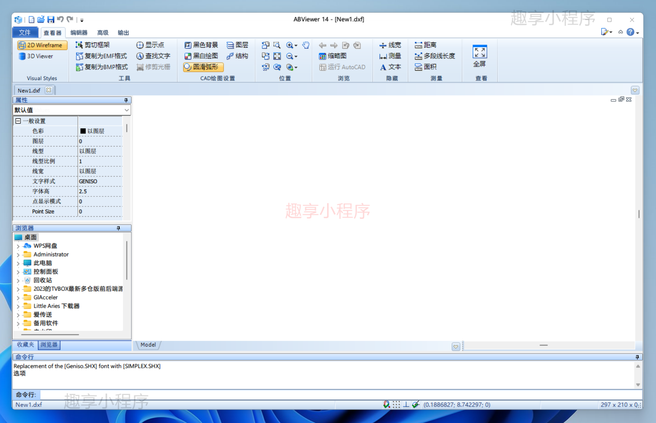Viewport: 656px width, 423px height.
Task: Open the zoom in dropdown arrow
Action: 296,45
